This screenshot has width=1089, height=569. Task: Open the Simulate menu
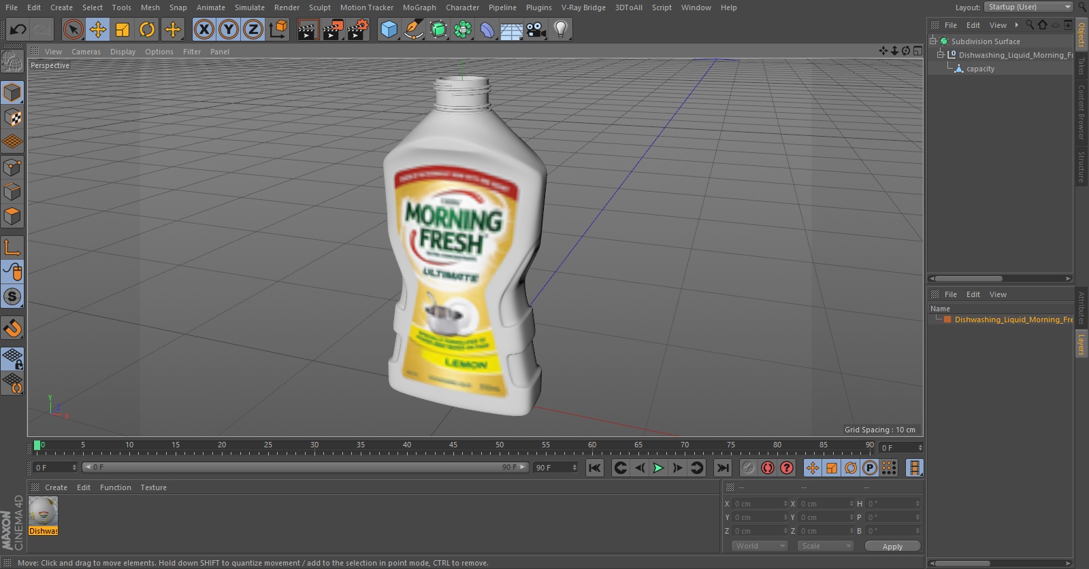(x=250, y=7)
